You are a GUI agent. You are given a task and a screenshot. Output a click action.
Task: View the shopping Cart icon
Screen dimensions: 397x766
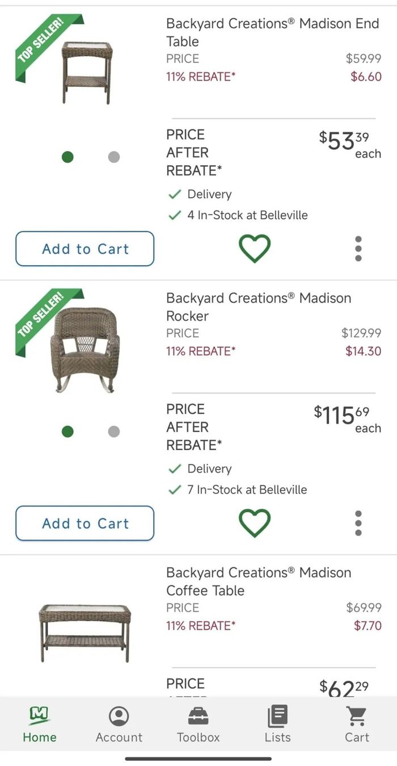pyautogui.click(x=357, y=725)
